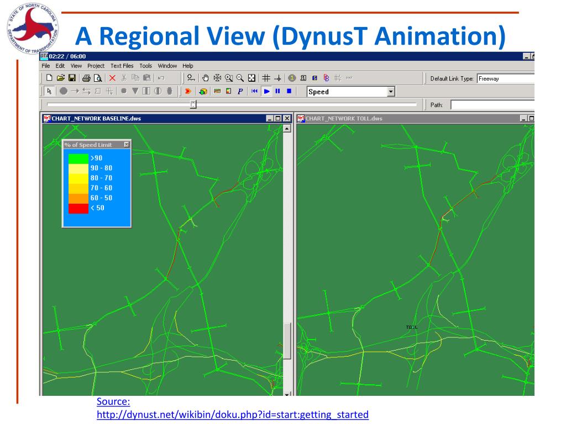Viewport: 566px width, 424px height.
Task: Open the Window menu
Action: click(167, 66)
